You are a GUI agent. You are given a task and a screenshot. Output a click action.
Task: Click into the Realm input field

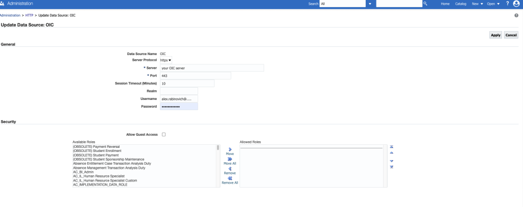click(x=179, y=91)
